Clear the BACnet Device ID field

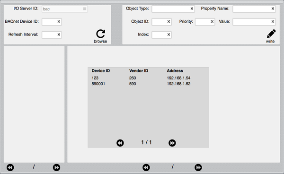pyautogui.click(x=59, y=22)
